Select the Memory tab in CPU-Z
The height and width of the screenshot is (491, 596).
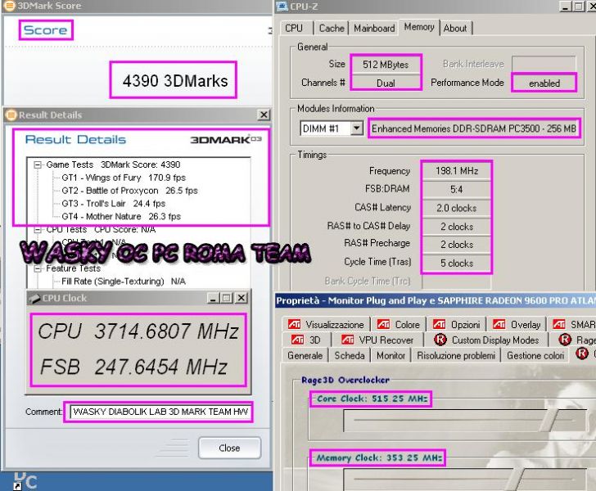tap(419, 27)
